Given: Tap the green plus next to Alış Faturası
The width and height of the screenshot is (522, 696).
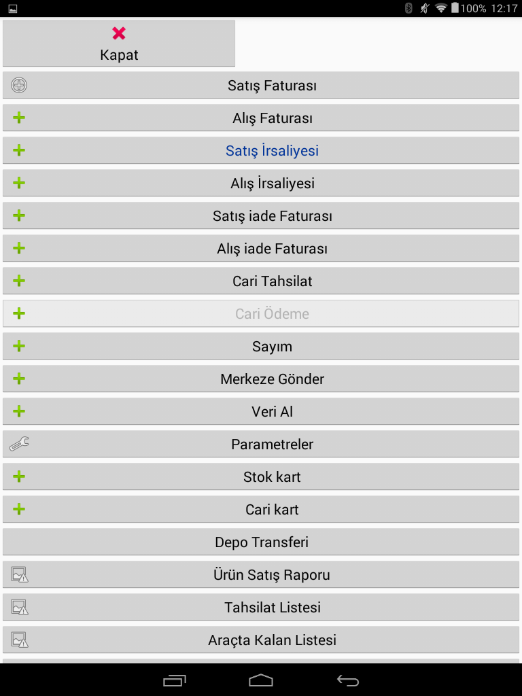Looking at the screenshot, I should tap(19, 118).
